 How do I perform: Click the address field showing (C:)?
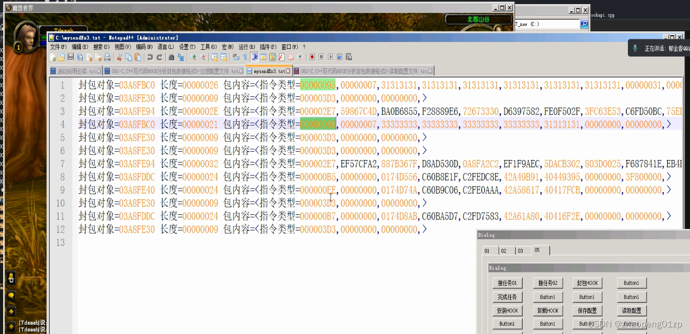coord(547,24)
